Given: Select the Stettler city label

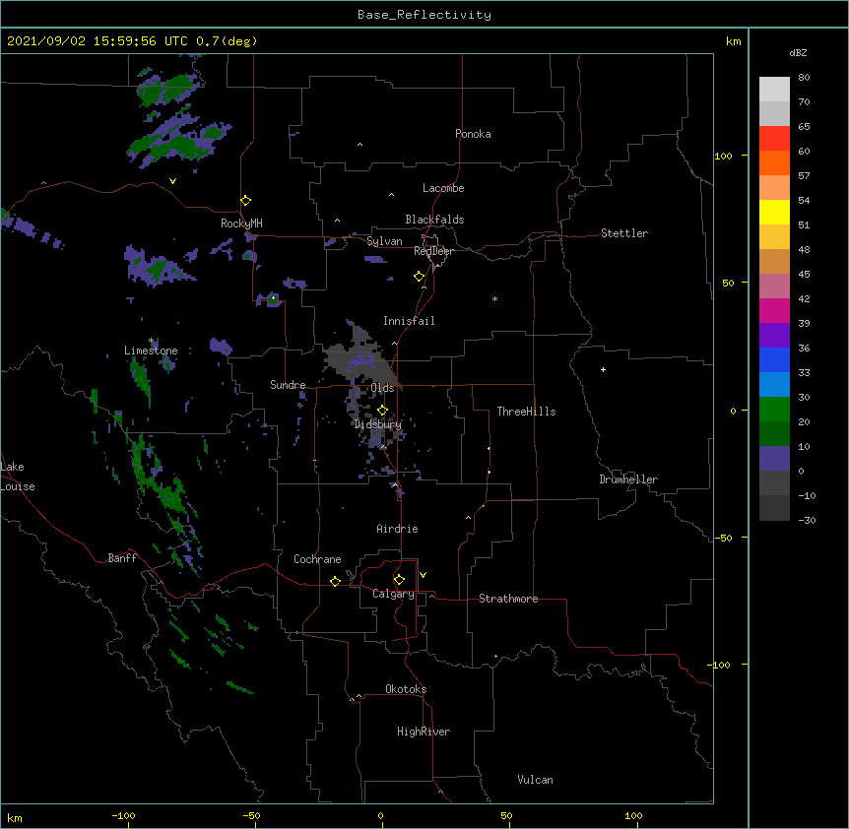Looking at the screenshot, I should 624,233.
